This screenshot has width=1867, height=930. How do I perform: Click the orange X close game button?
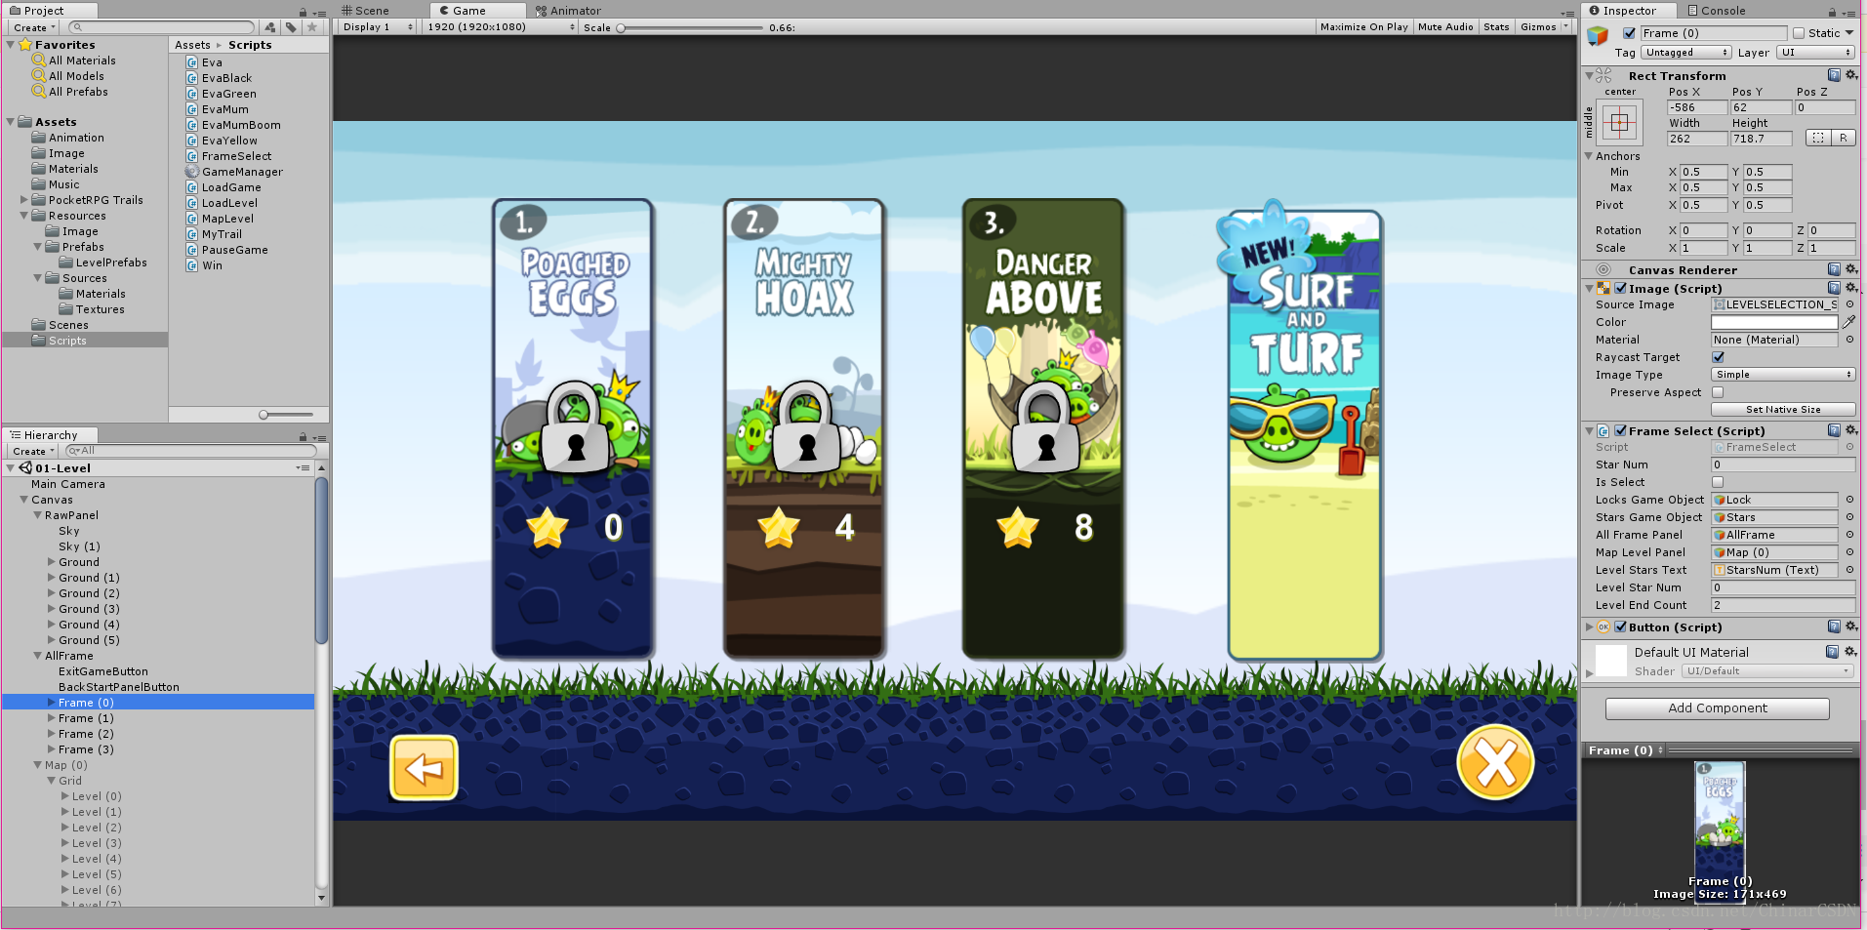(1495, 762)
